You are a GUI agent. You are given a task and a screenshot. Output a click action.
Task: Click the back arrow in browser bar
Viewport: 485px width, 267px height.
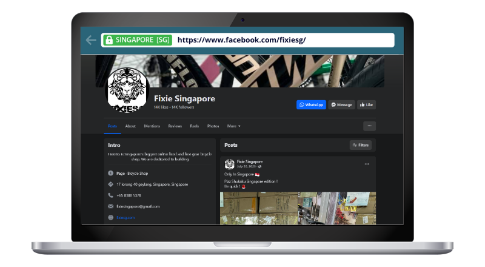(x=91, y=40)
